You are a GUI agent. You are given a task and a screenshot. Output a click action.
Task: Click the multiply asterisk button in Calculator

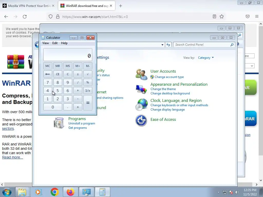coord(78,91)
